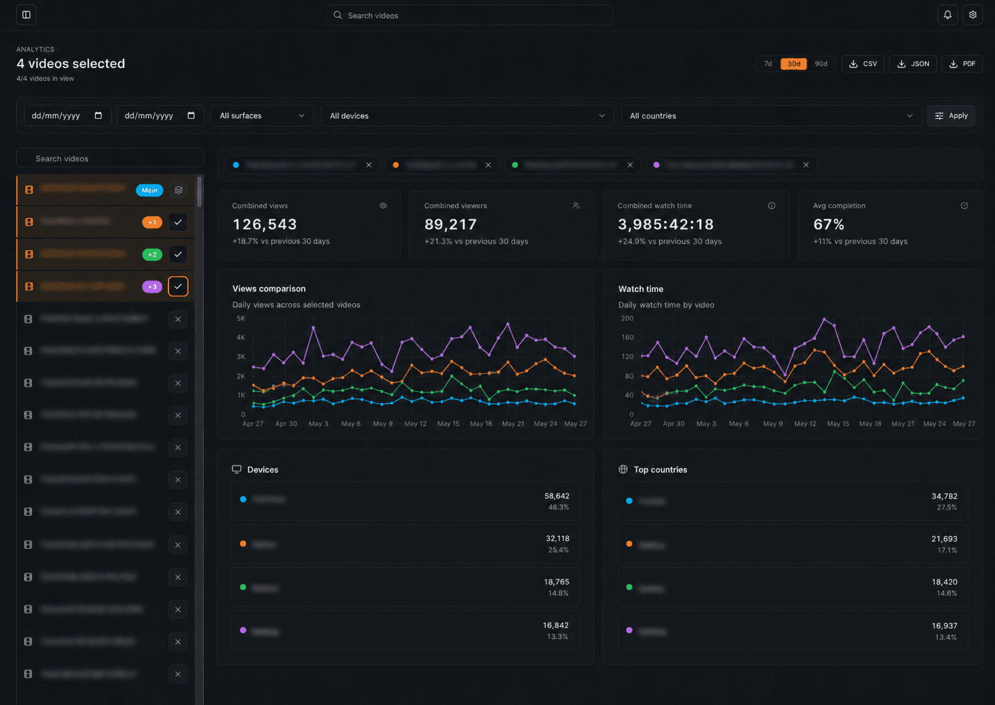Click the start date dd/mm/yyyy field
This screenshot has width=995, height=705.
(67, 115)
